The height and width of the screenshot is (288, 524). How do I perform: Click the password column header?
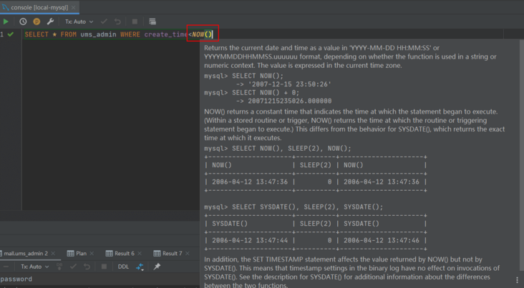point(16,279)
